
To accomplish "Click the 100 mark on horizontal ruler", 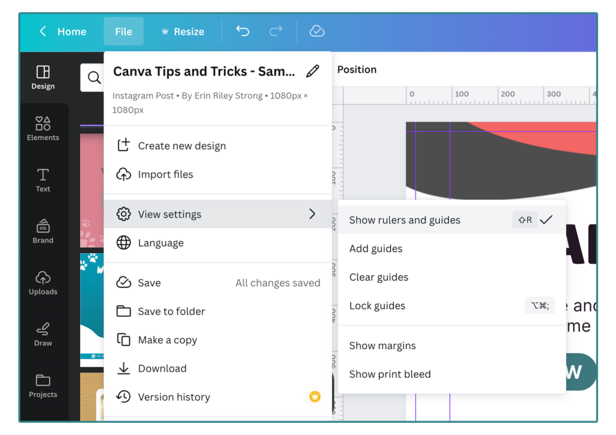I will (461, 94).
